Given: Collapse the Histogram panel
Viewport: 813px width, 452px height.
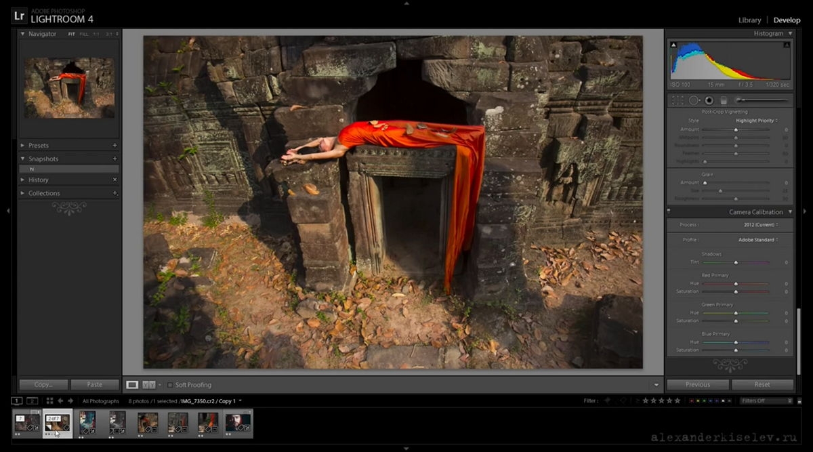Looking at the screenshot, I should coord(790,33).
